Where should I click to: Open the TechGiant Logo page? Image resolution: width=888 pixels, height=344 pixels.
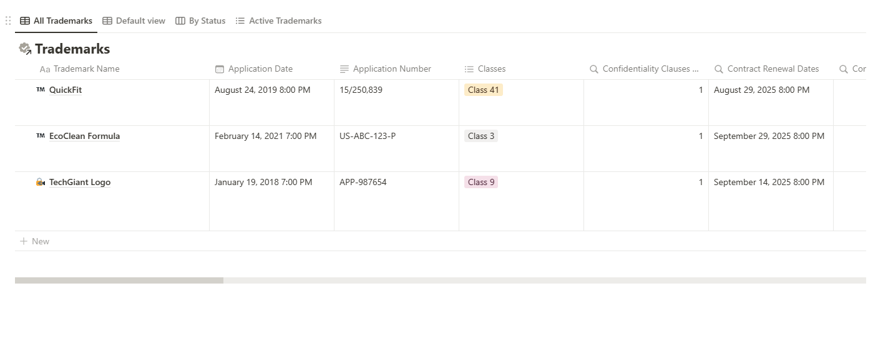click(x=80, y=183)
